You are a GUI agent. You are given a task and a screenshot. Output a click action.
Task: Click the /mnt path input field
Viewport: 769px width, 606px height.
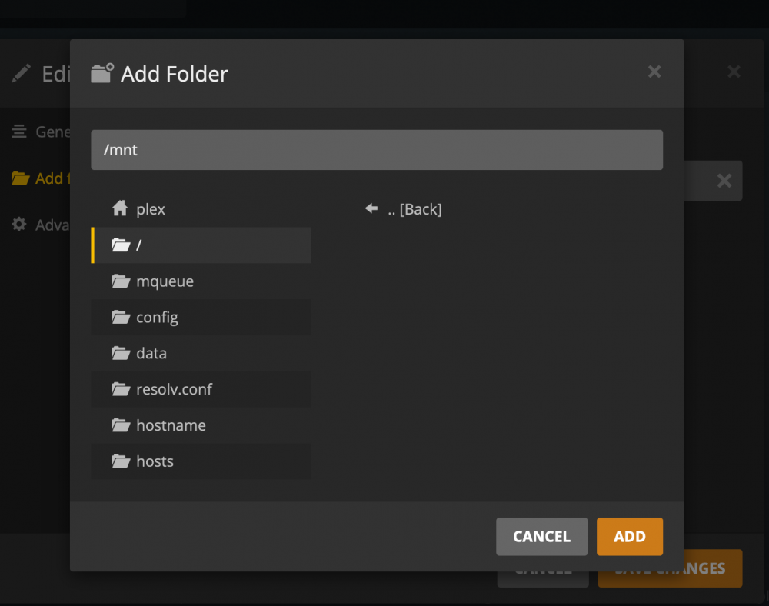pos(377,150)
